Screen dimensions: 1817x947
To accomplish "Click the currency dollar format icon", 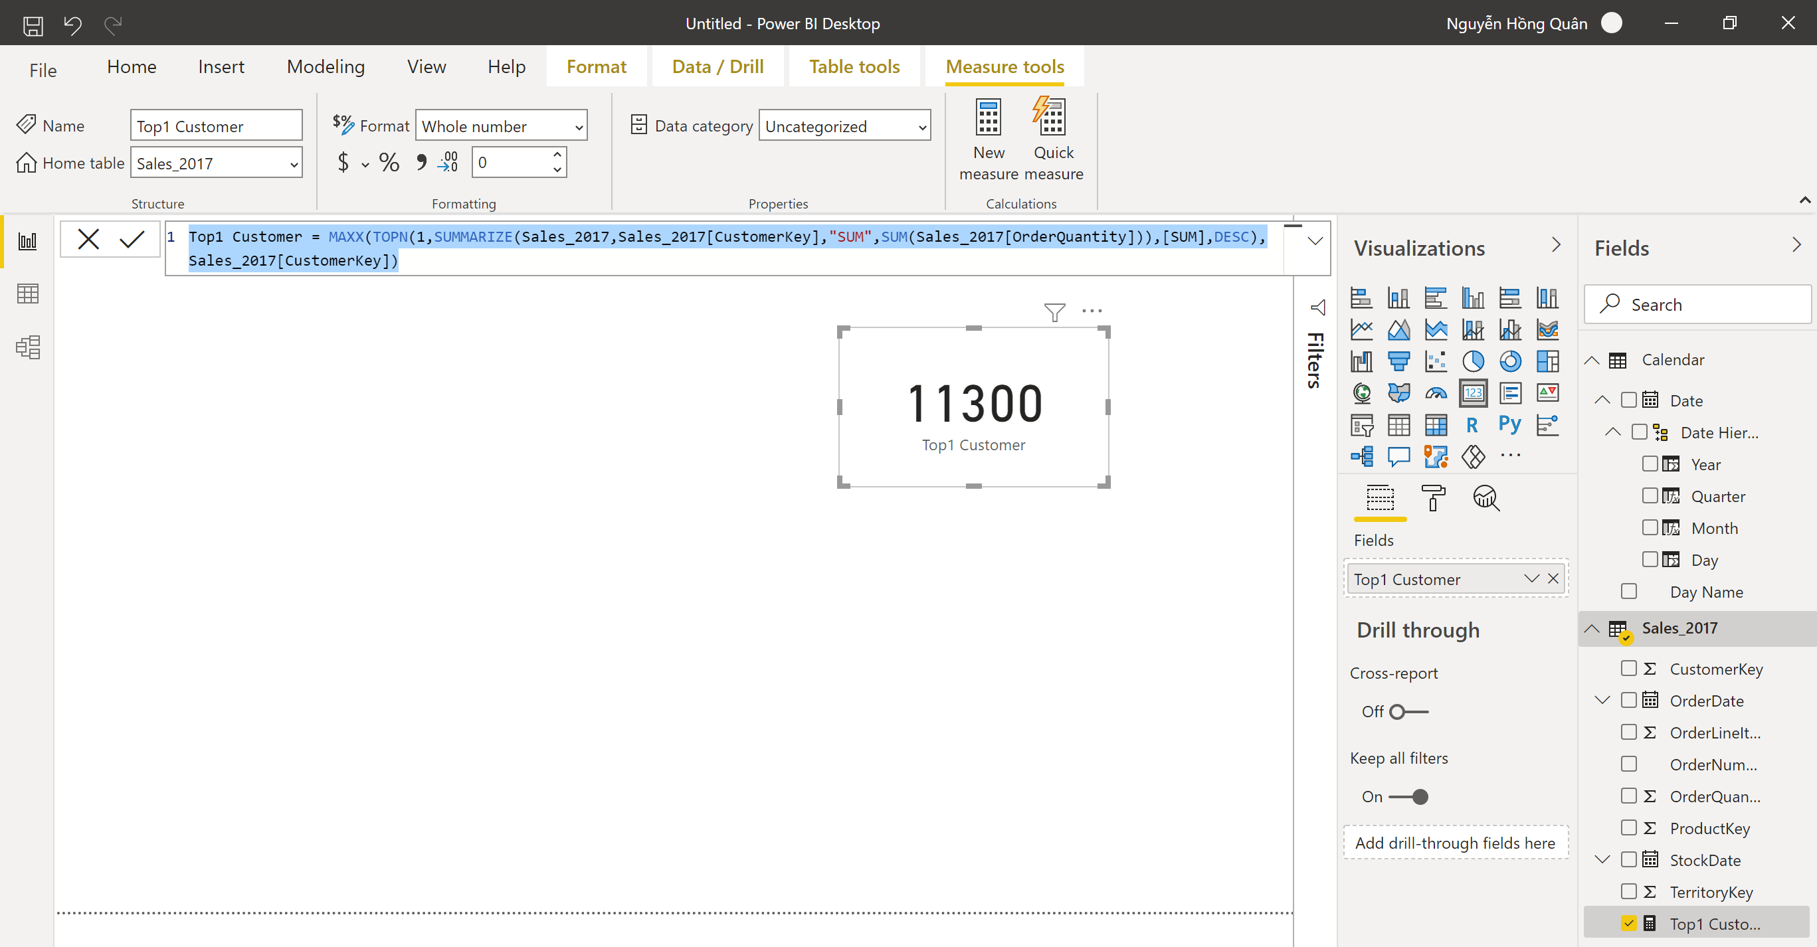I will [x=343, y=162].
